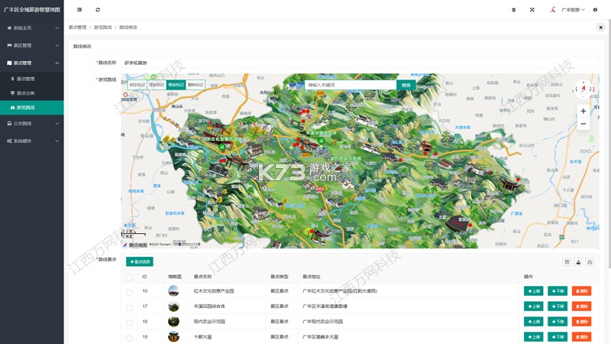The image size is (611, 344).
Task: Move row 10 up with 上移
Action: pyautogui.click(x=533, y=291)
